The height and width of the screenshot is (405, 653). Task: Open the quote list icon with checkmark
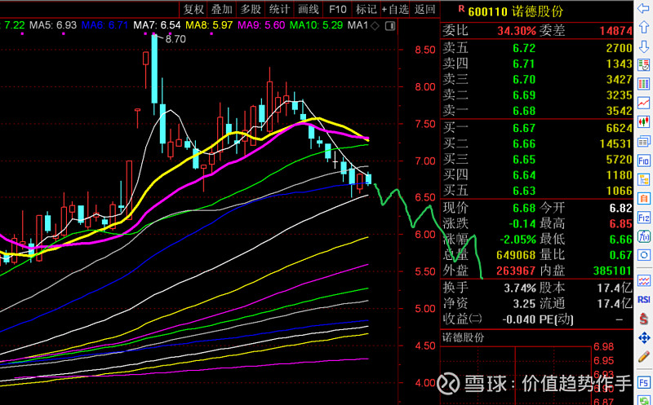pyautogui.click(x=643, y=65)
